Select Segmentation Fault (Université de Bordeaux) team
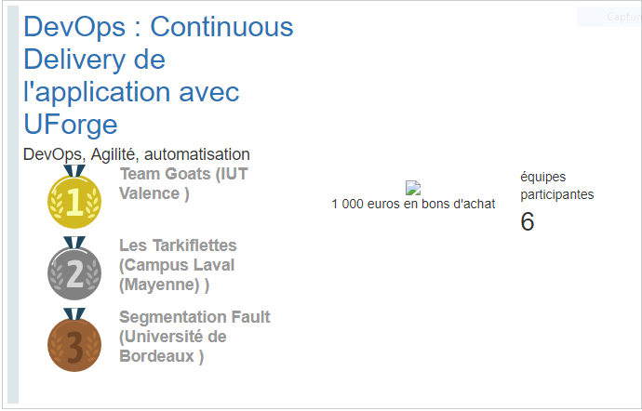The width and height of the screenshot is (642, 411). [x=194, y=337]
